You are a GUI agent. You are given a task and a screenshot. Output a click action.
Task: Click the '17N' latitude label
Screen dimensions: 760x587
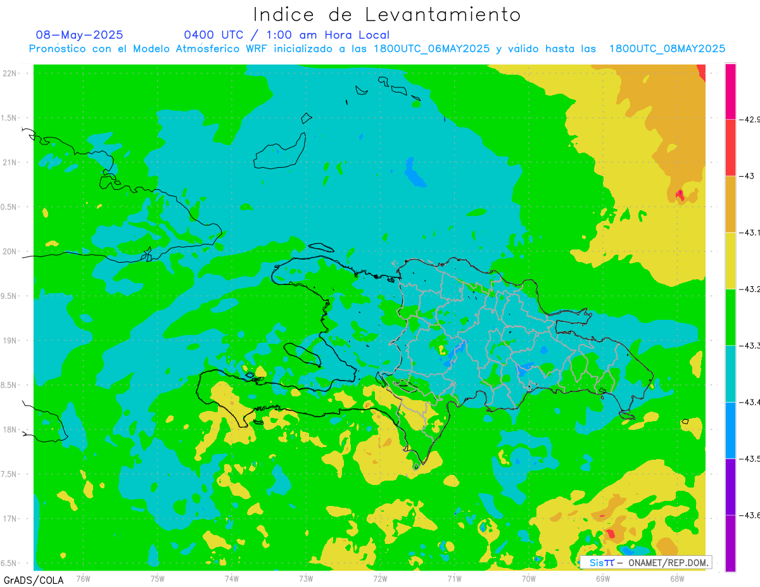pos(9,519)
